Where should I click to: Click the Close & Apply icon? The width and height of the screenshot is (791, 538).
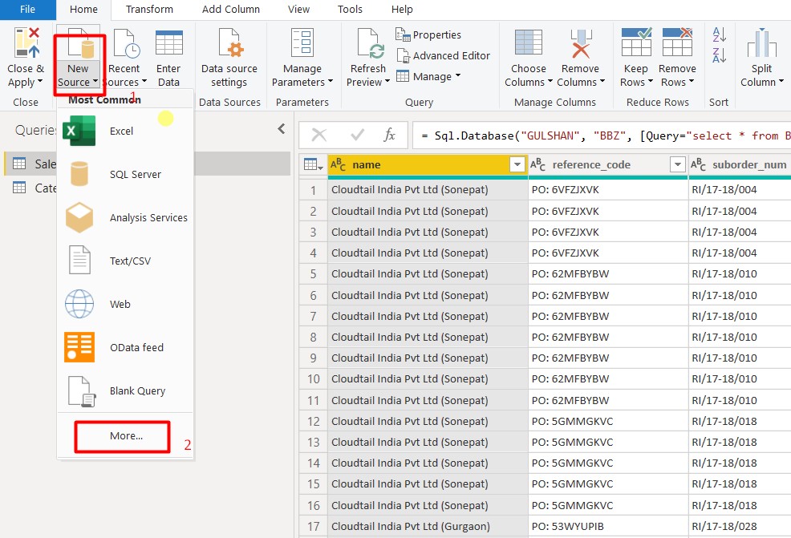click(x=26, y=42)
